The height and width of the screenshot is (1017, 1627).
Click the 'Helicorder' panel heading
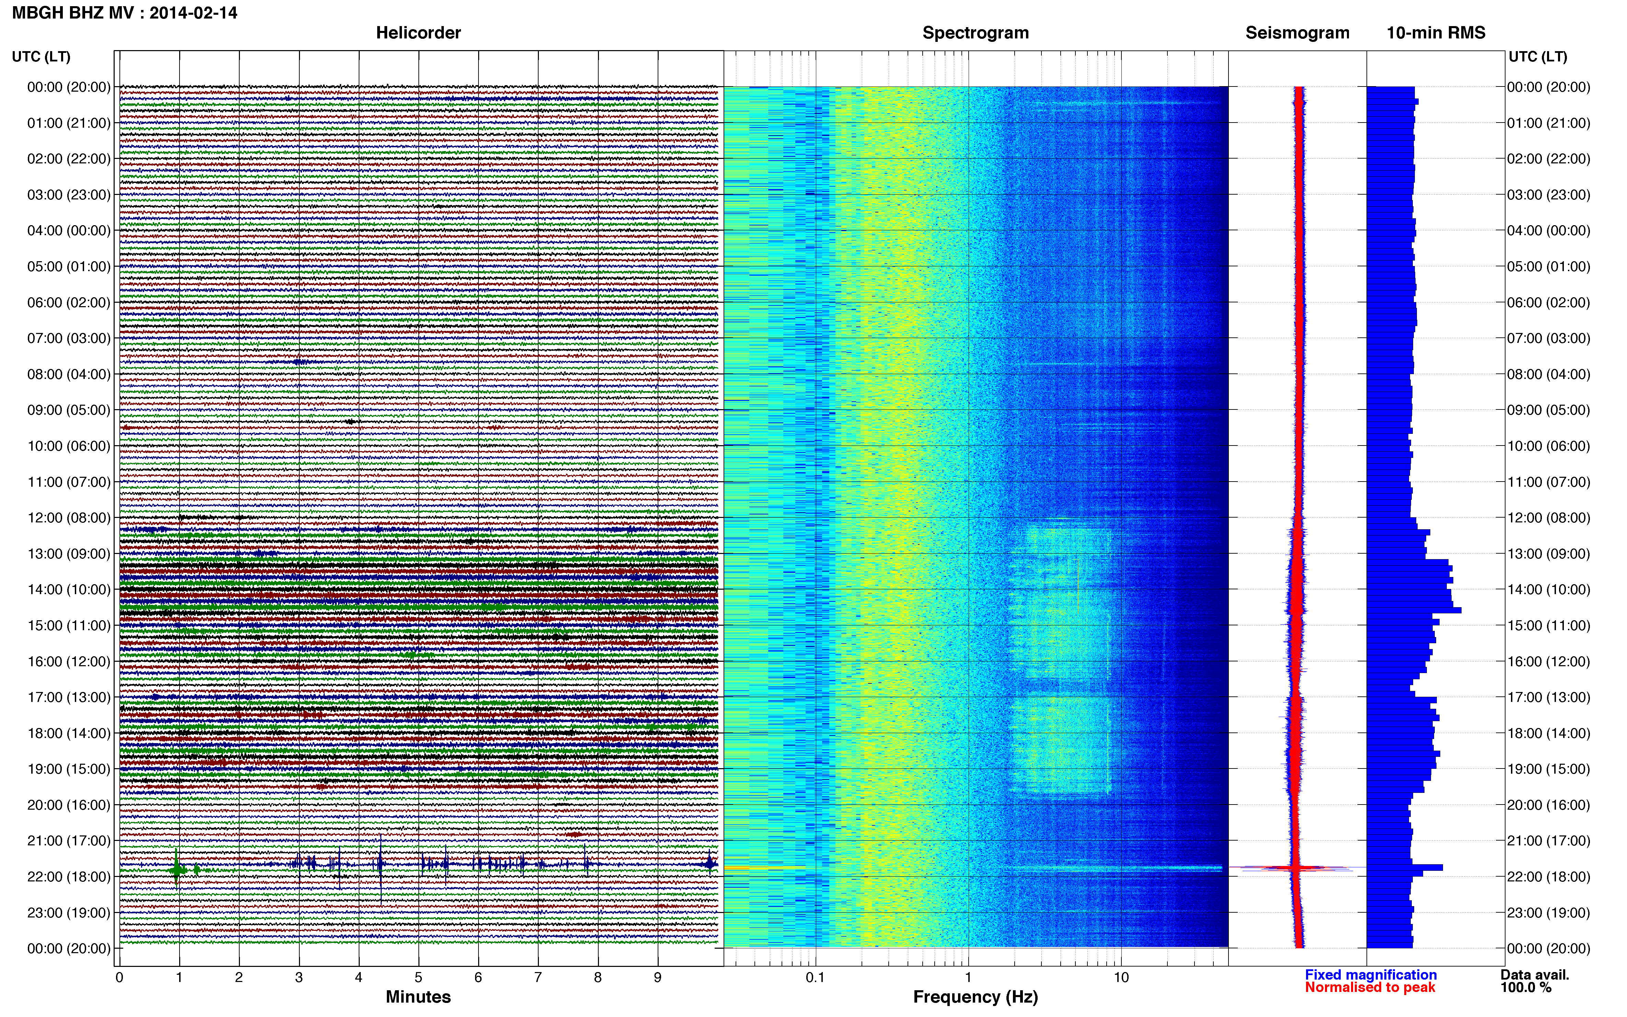(418, 33)
